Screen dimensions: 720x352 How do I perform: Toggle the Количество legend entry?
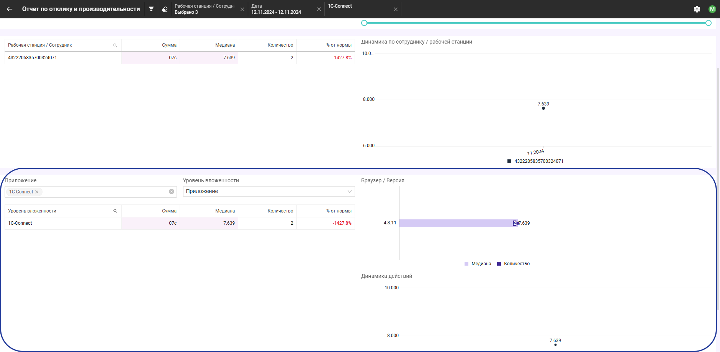[x=513, y=264]
